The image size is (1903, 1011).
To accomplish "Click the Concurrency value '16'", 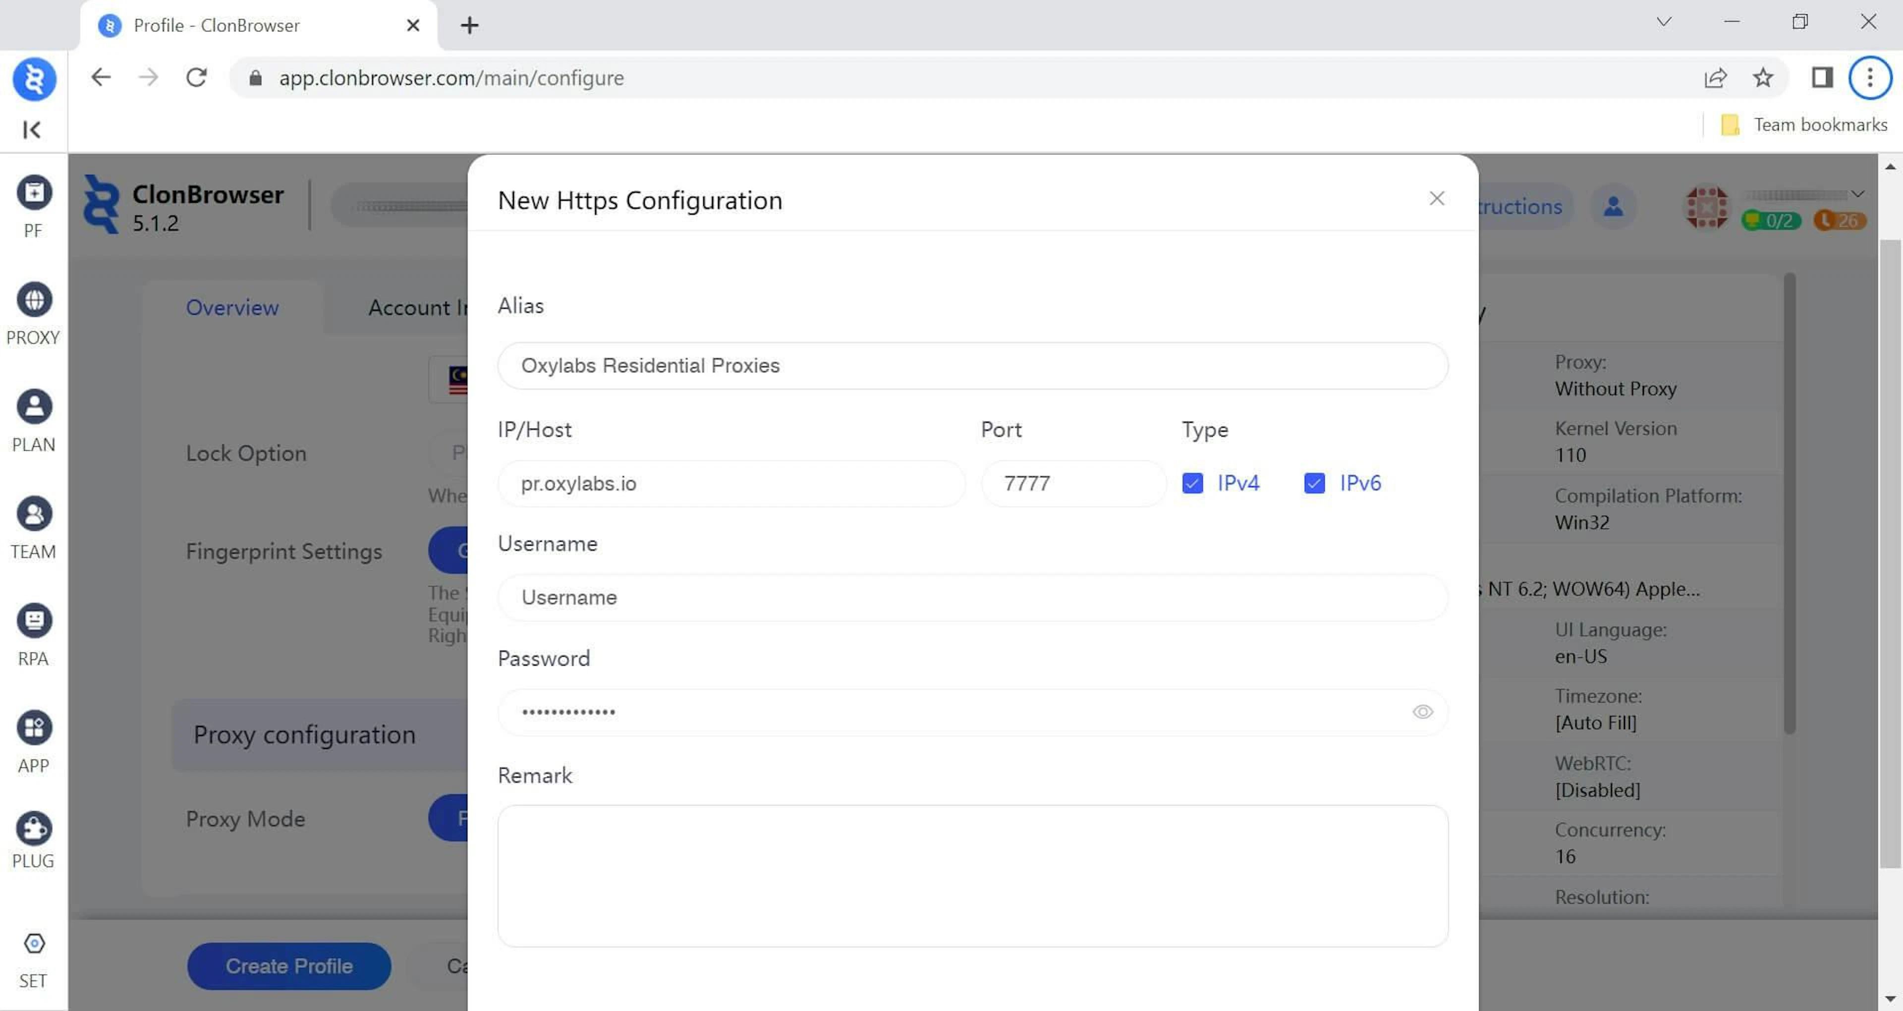I will [x=1565, y=856].
